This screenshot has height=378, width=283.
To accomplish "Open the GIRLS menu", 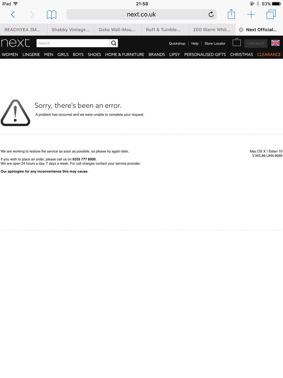I will [63, 54].
